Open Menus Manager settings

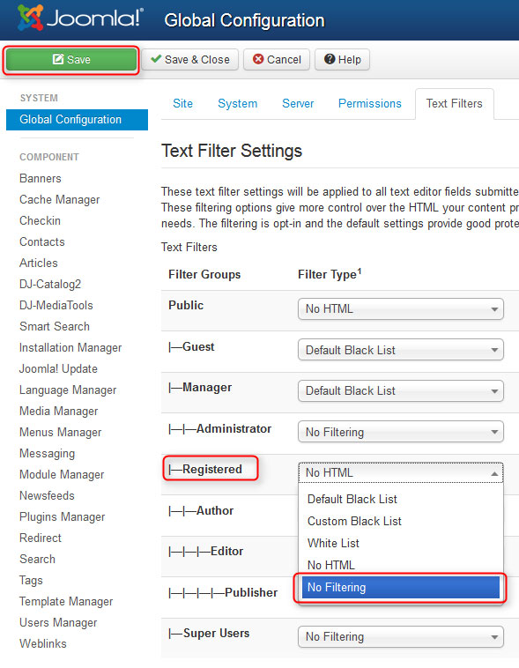tap(61, 433)
